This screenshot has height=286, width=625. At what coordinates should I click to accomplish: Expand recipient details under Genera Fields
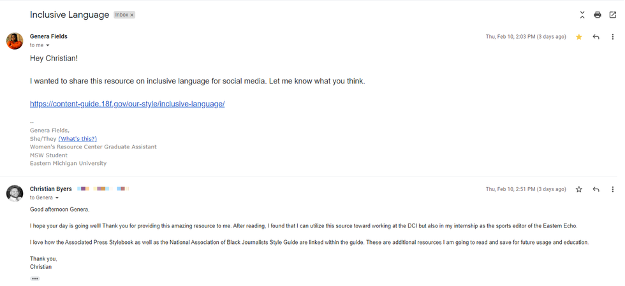click(48, 46)
